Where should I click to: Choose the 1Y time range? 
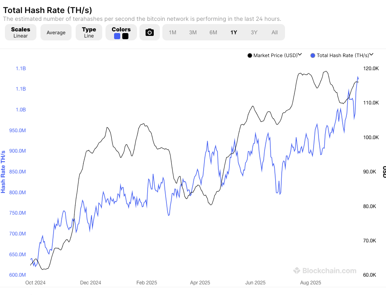(233, 32)
